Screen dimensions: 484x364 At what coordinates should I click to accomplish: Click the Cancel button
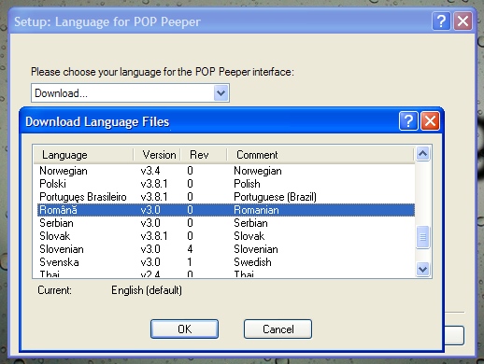[x=278, y=329]
